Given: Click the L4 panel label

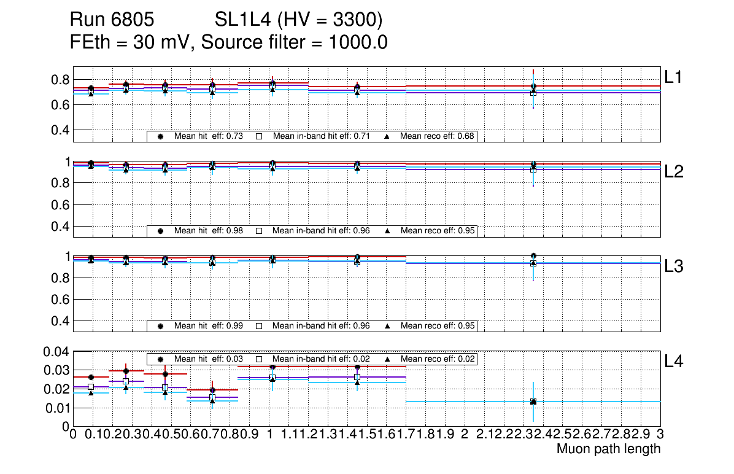Looking at the screenshot, I should coord(674,362).
